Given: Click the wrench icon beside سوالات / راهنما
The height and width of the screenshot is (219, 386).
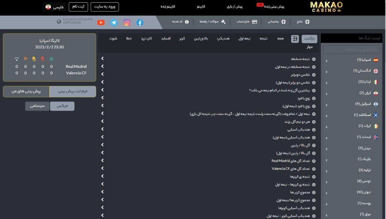Looking at the screenshot, I should click(x=223, y=21).
